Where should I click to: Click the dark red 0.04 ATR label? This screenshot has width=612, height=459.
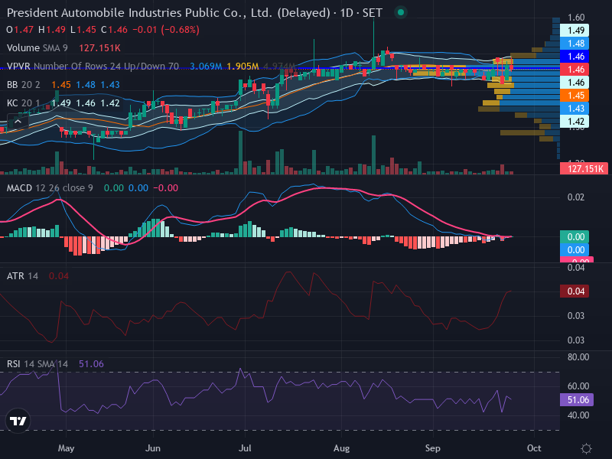tap(575, 291)
